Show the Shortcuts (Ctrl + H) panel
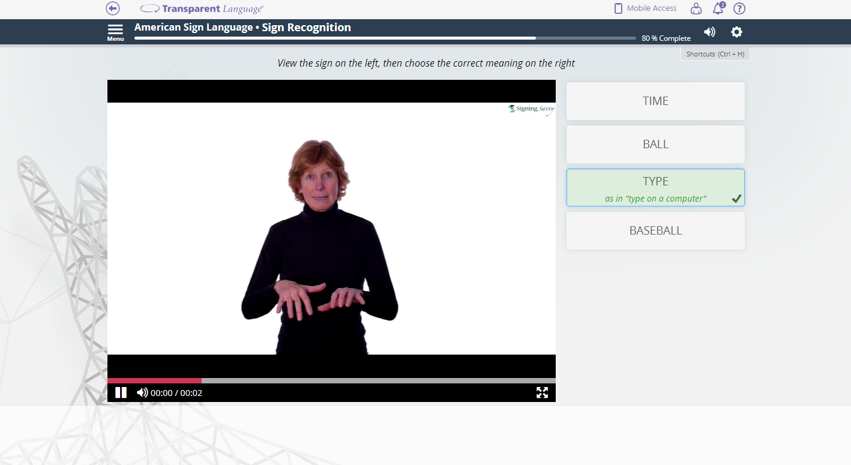The image size is (851, 465). point(715,54)
